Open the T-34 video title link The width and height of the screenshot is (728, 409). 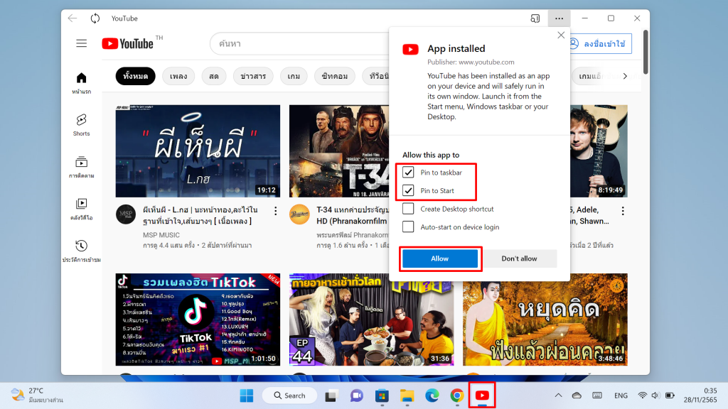tap(352, 216)
